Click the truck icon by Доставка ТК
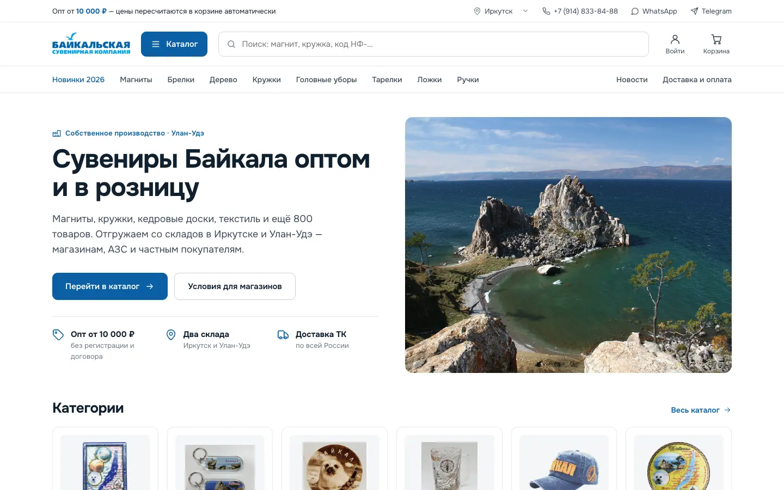This screenshot has width=784, height=490. [283, 335]
